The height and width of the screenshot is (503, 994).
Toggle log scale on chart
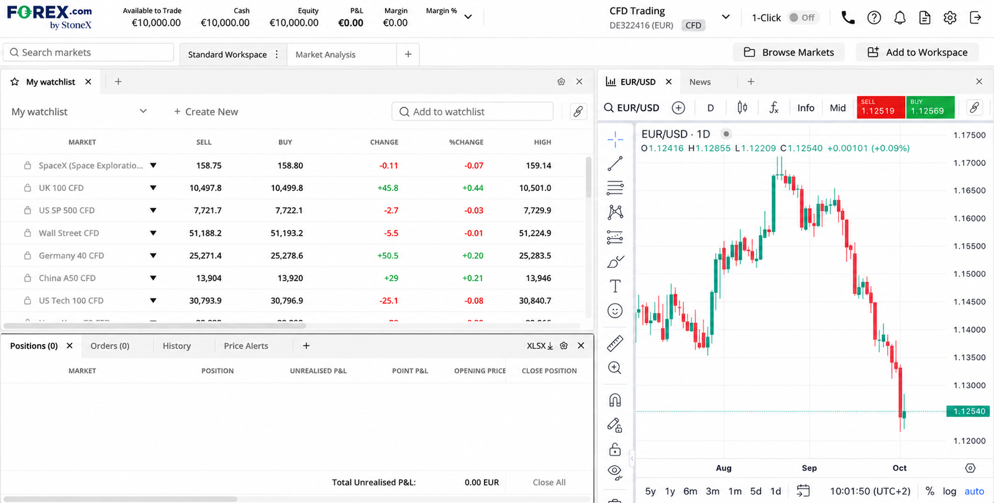[x=949, y=491]
